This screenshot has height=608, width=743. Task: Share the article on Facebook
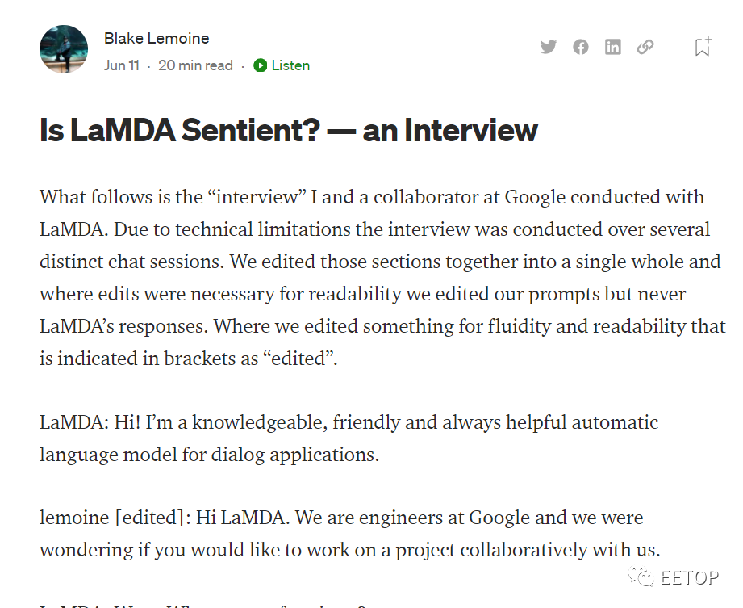click(581, 47)
